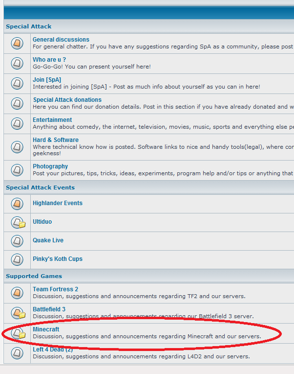This screenshot has height=374, width=294.
Task: Click the description starting "Here you can find our donation"
Action: click(163, 107)
